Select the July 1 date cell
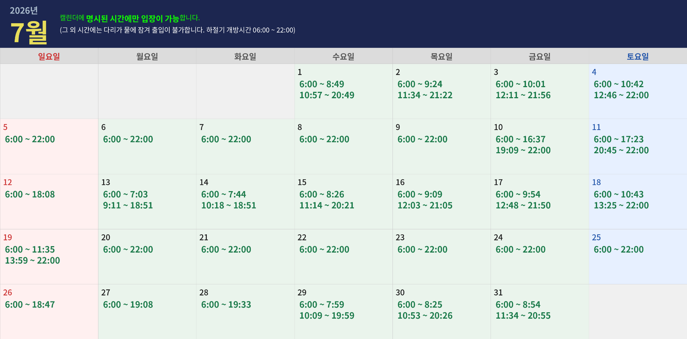 click(x=343, y=91)
